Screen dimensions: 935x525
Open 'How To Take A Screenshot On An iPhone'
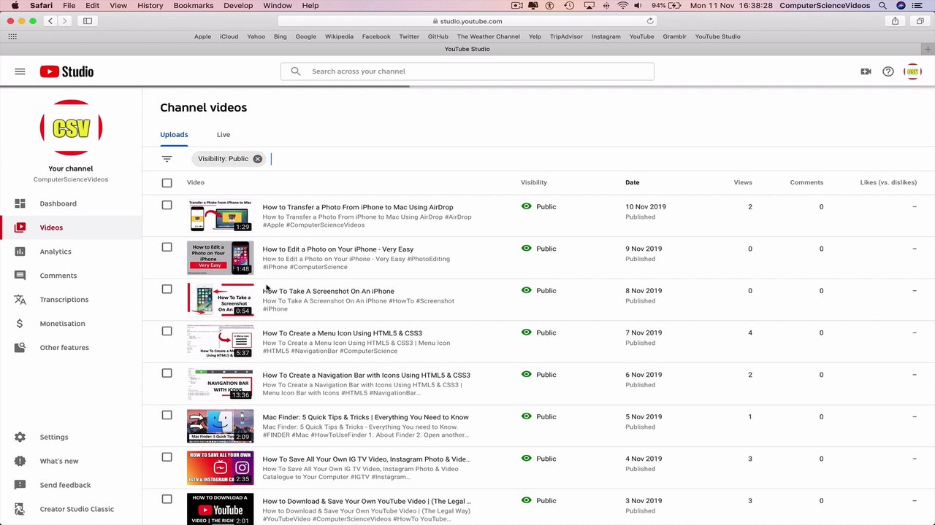tap(328, 291)
